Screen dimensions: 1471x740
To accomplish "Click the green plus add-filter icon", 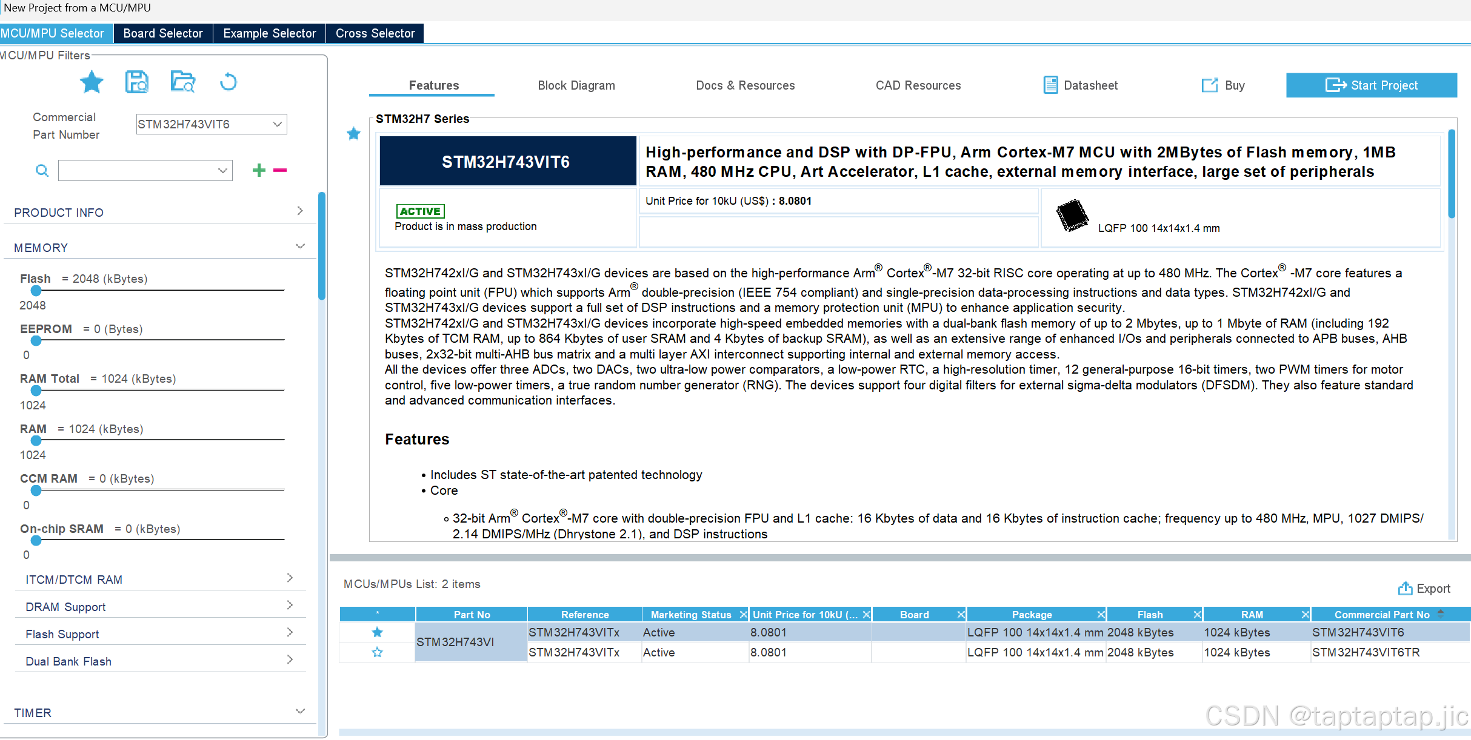I will 259,171.
